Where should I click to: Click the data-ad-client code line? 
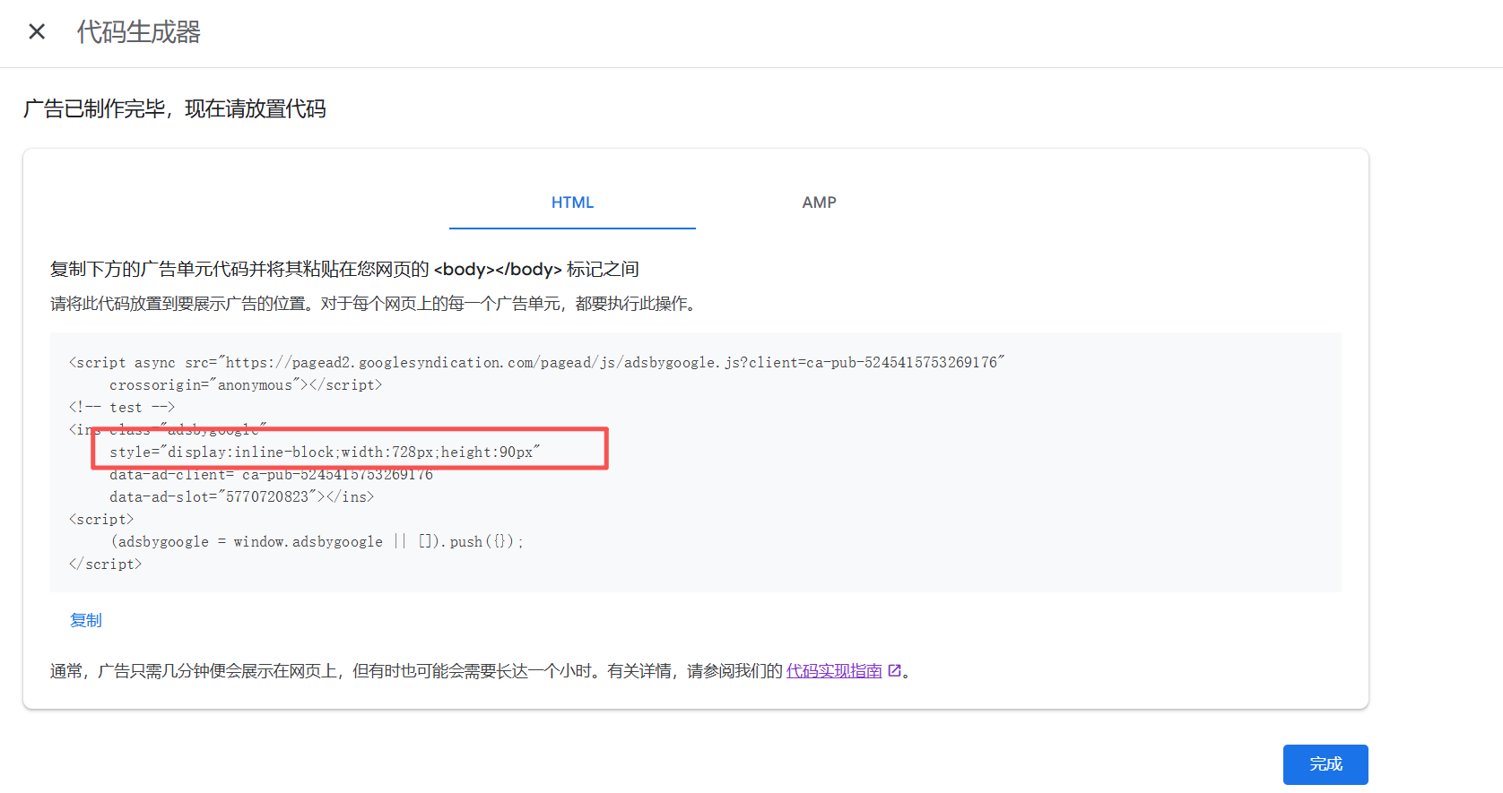[271, 475]
